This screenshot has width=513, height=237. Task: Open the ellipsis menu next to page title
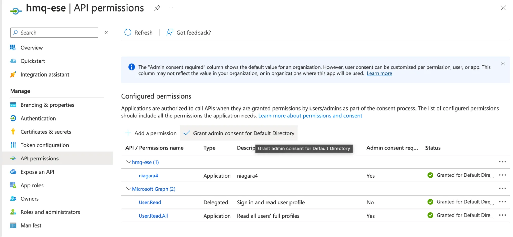[171, 8]
